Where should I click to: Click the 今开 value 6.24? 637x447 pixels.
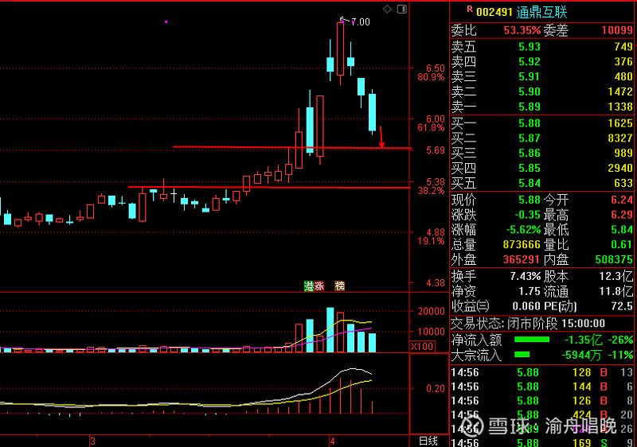tap(622, 200)
